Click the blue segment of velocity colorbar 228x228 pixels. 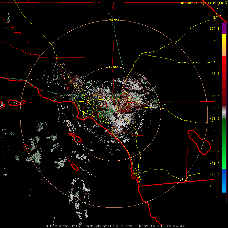coord(224,181)
